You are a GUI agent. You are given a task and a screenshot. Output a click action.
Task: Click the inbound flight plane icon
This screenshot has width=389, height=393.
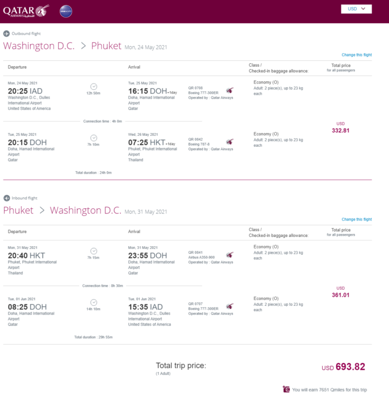click(6, 198)
